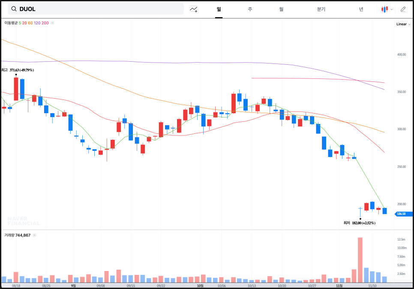Click the search magnifier icon beside DUOL
Image resolution: width=414 pixels, height=289 pixels.
click(x=14, y=9)
